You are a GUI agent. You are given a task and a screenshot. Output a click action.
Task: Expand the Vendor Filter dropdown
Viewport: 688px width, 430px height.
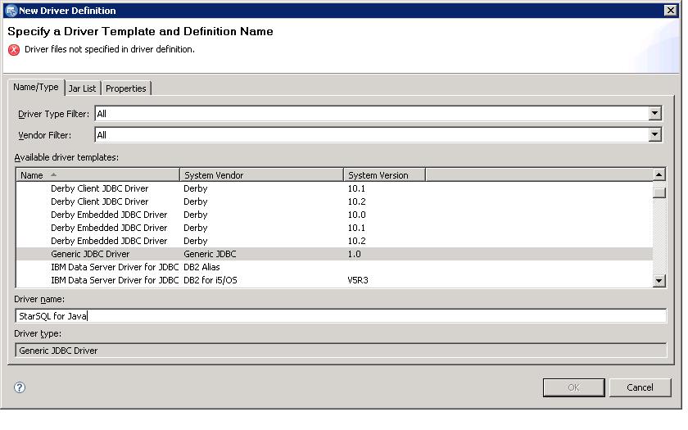click(x=654, y=135)
